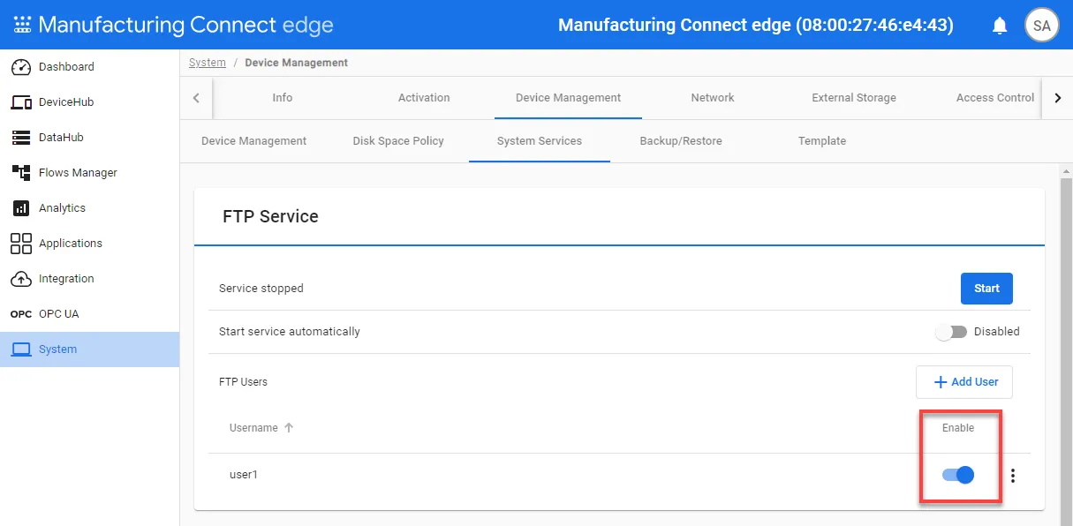Click the FTP Users label

click(x=243, y=382)
